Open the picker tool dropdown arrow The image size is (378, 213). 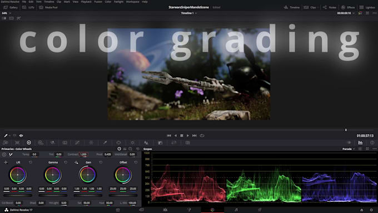[x=9, y=136]
